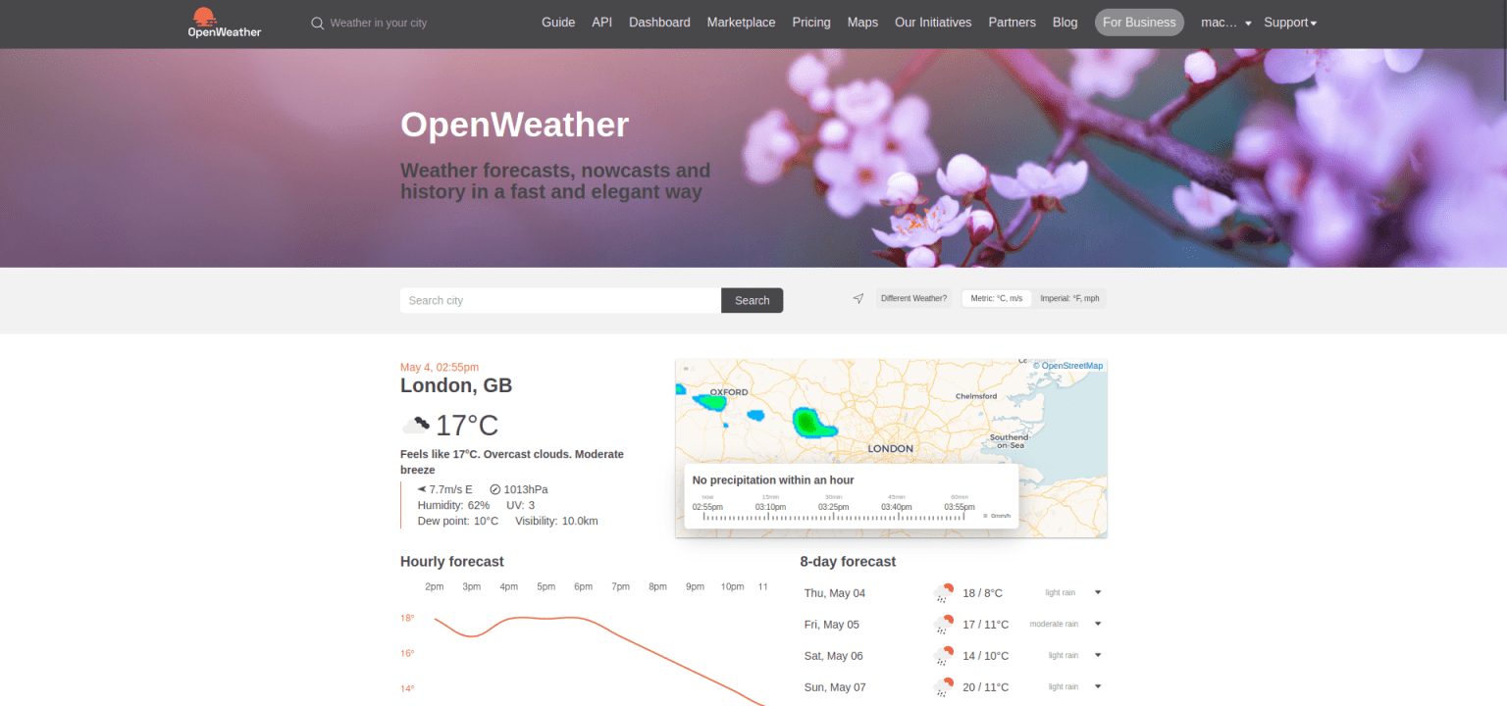This screenshot has height=706, width=1507.
Task: Open the account dropdown labeled mac...
Action: click(1225, 23)
